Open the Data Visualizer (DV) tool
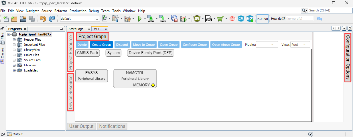Screen dimensions: 353x137 [197, 19]
